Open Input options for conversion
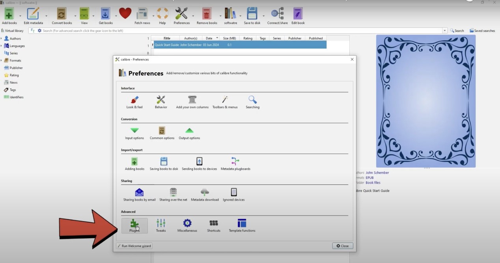500x263 pixels. pyautogui.click(x=134, y=133)
